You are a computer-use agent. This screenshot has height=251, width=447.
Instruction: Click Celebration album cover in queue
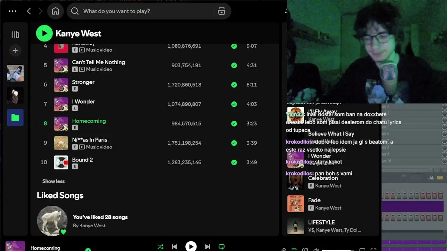[x=296, y=182]
